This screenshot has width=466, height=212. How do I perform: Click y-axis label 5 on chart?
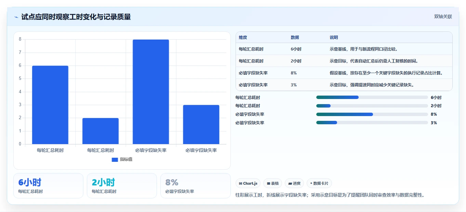click(20, 79)
